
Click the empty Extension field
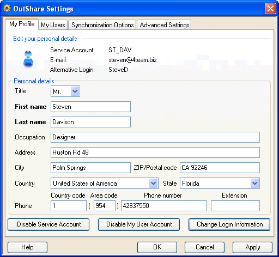235,206
